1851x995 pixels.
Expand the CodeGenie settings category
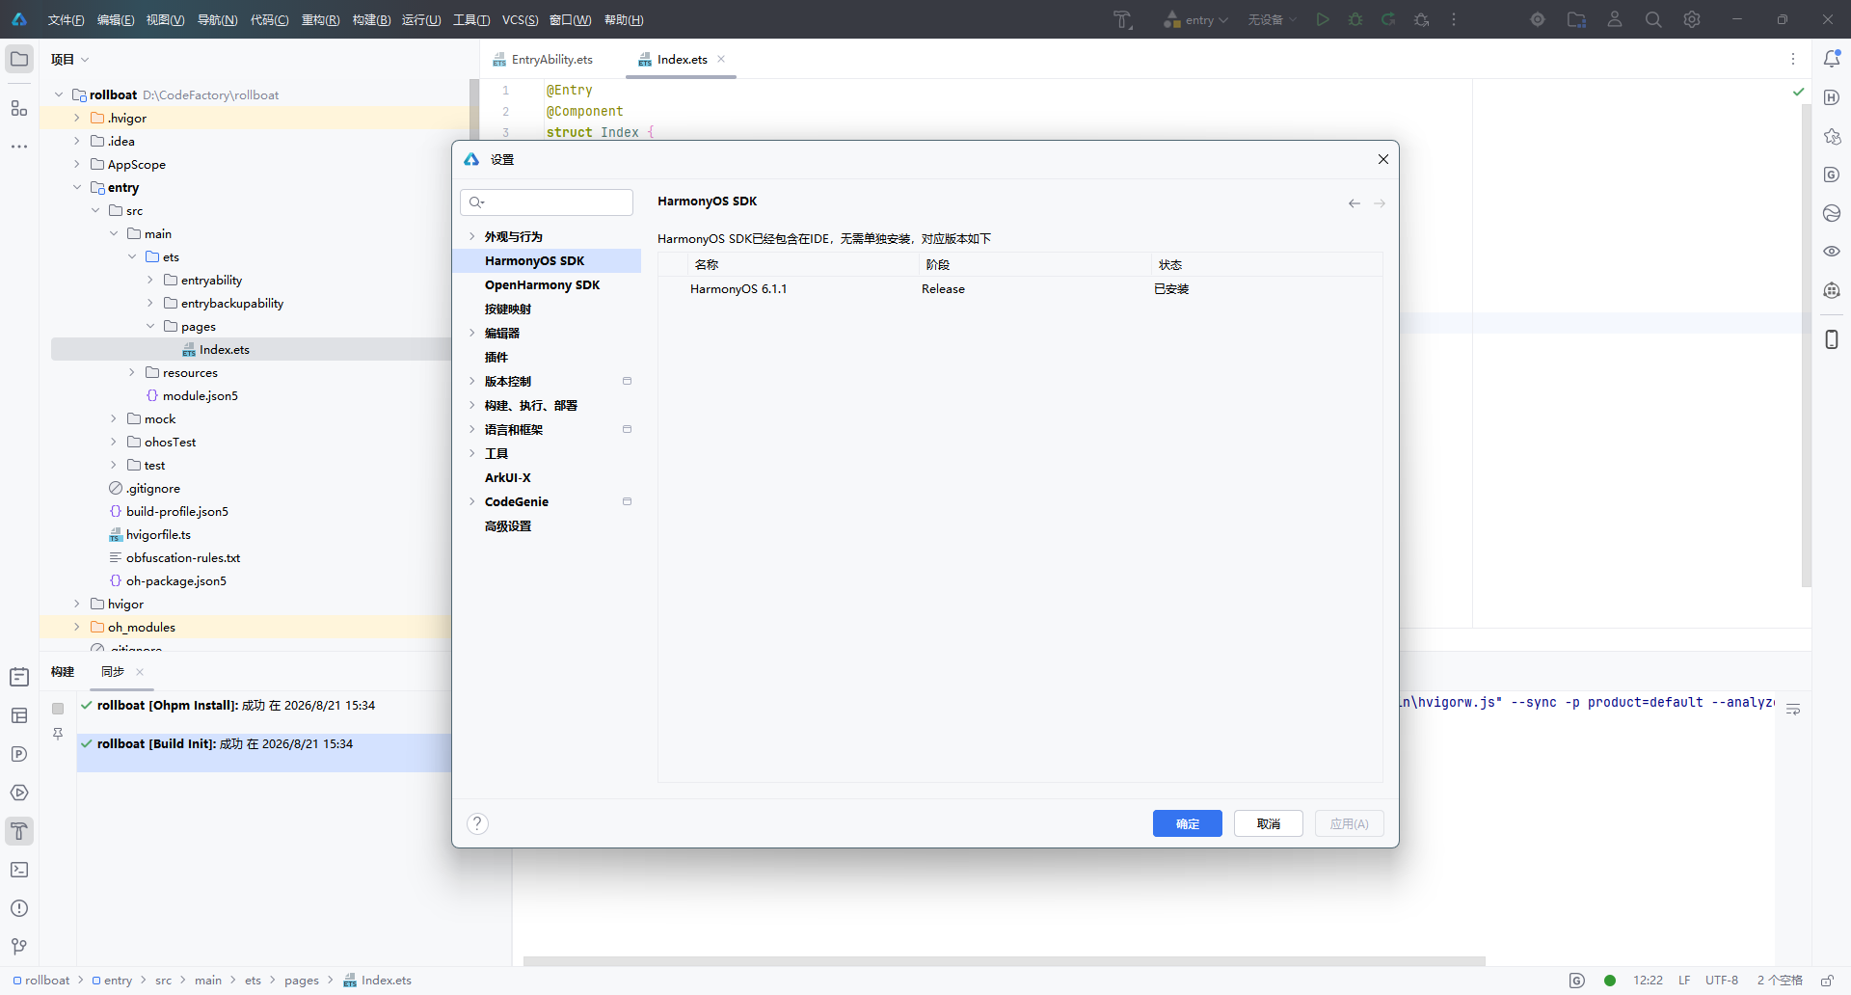coord(471,501)
